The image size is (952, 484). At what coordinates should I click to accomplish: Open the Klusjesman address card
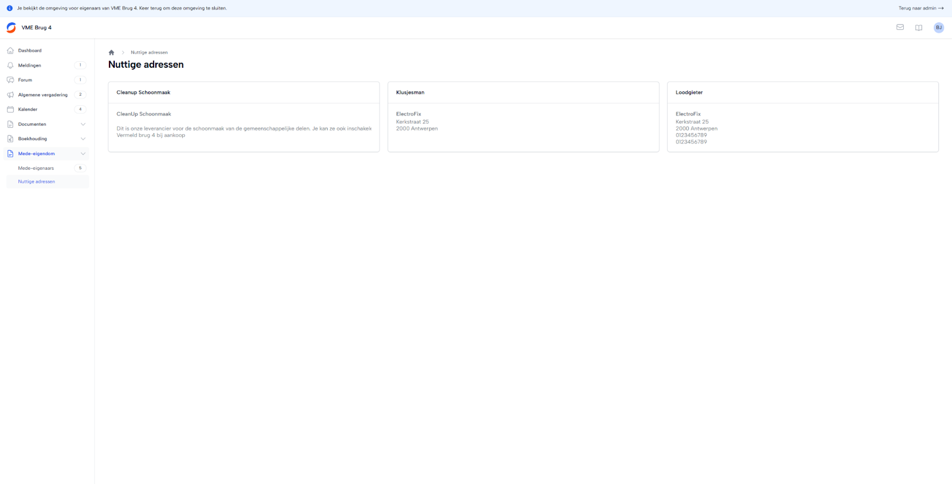pos(523,117)
